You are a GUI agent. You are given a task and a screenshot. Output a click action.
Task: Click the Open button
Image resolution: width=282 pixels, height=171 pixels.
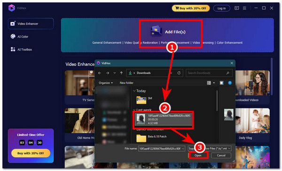point(198,155)
